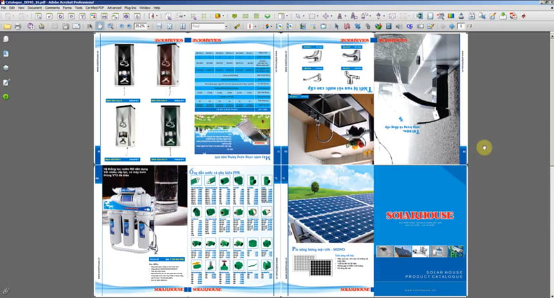Select the Link chain tool icon

coord(236,26)
